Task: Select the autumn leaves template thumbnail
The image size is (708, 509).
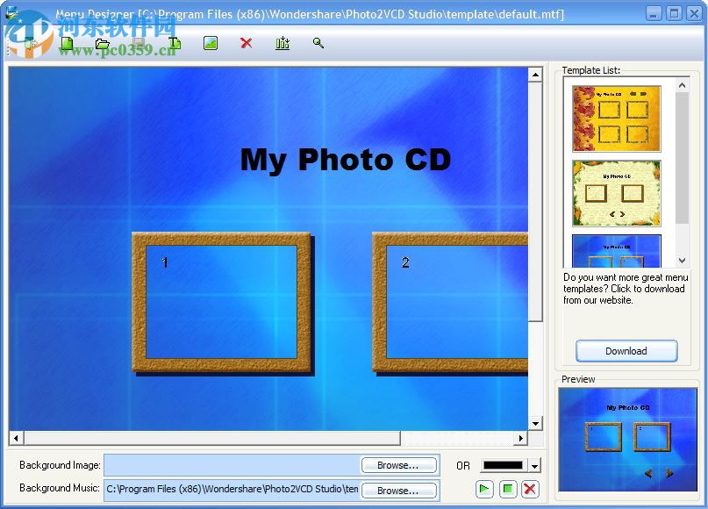Action: coord(615,118)
